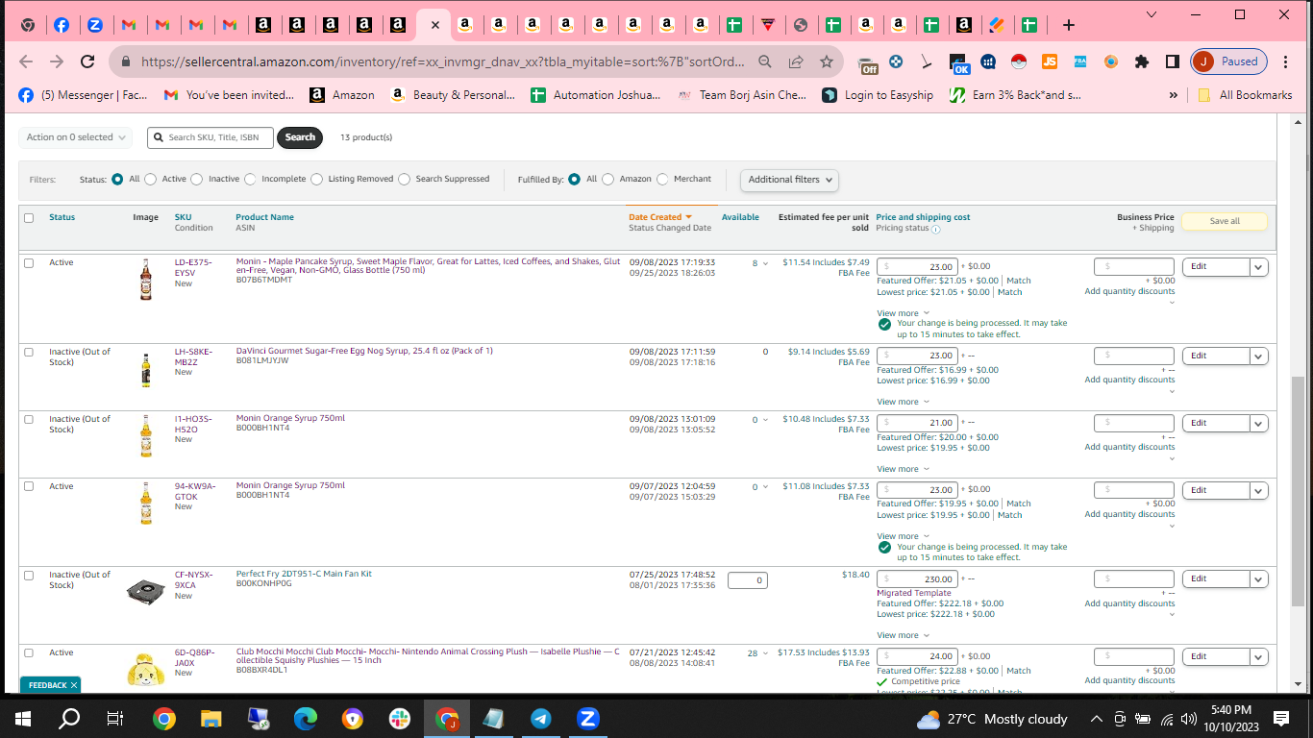This screenshot has width=1313, height=738.
Task: Open the Windows notification center
Action: pyautogui.click(x=1281, y=718)
